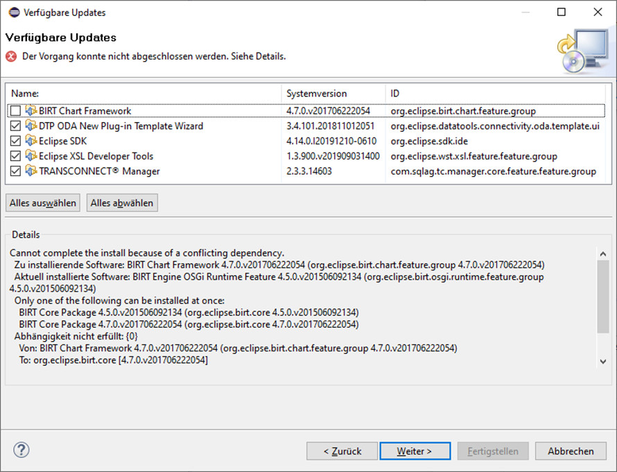
Task: Sort by the Name column header
Action: pyautogui.click(x=144, y=94)
